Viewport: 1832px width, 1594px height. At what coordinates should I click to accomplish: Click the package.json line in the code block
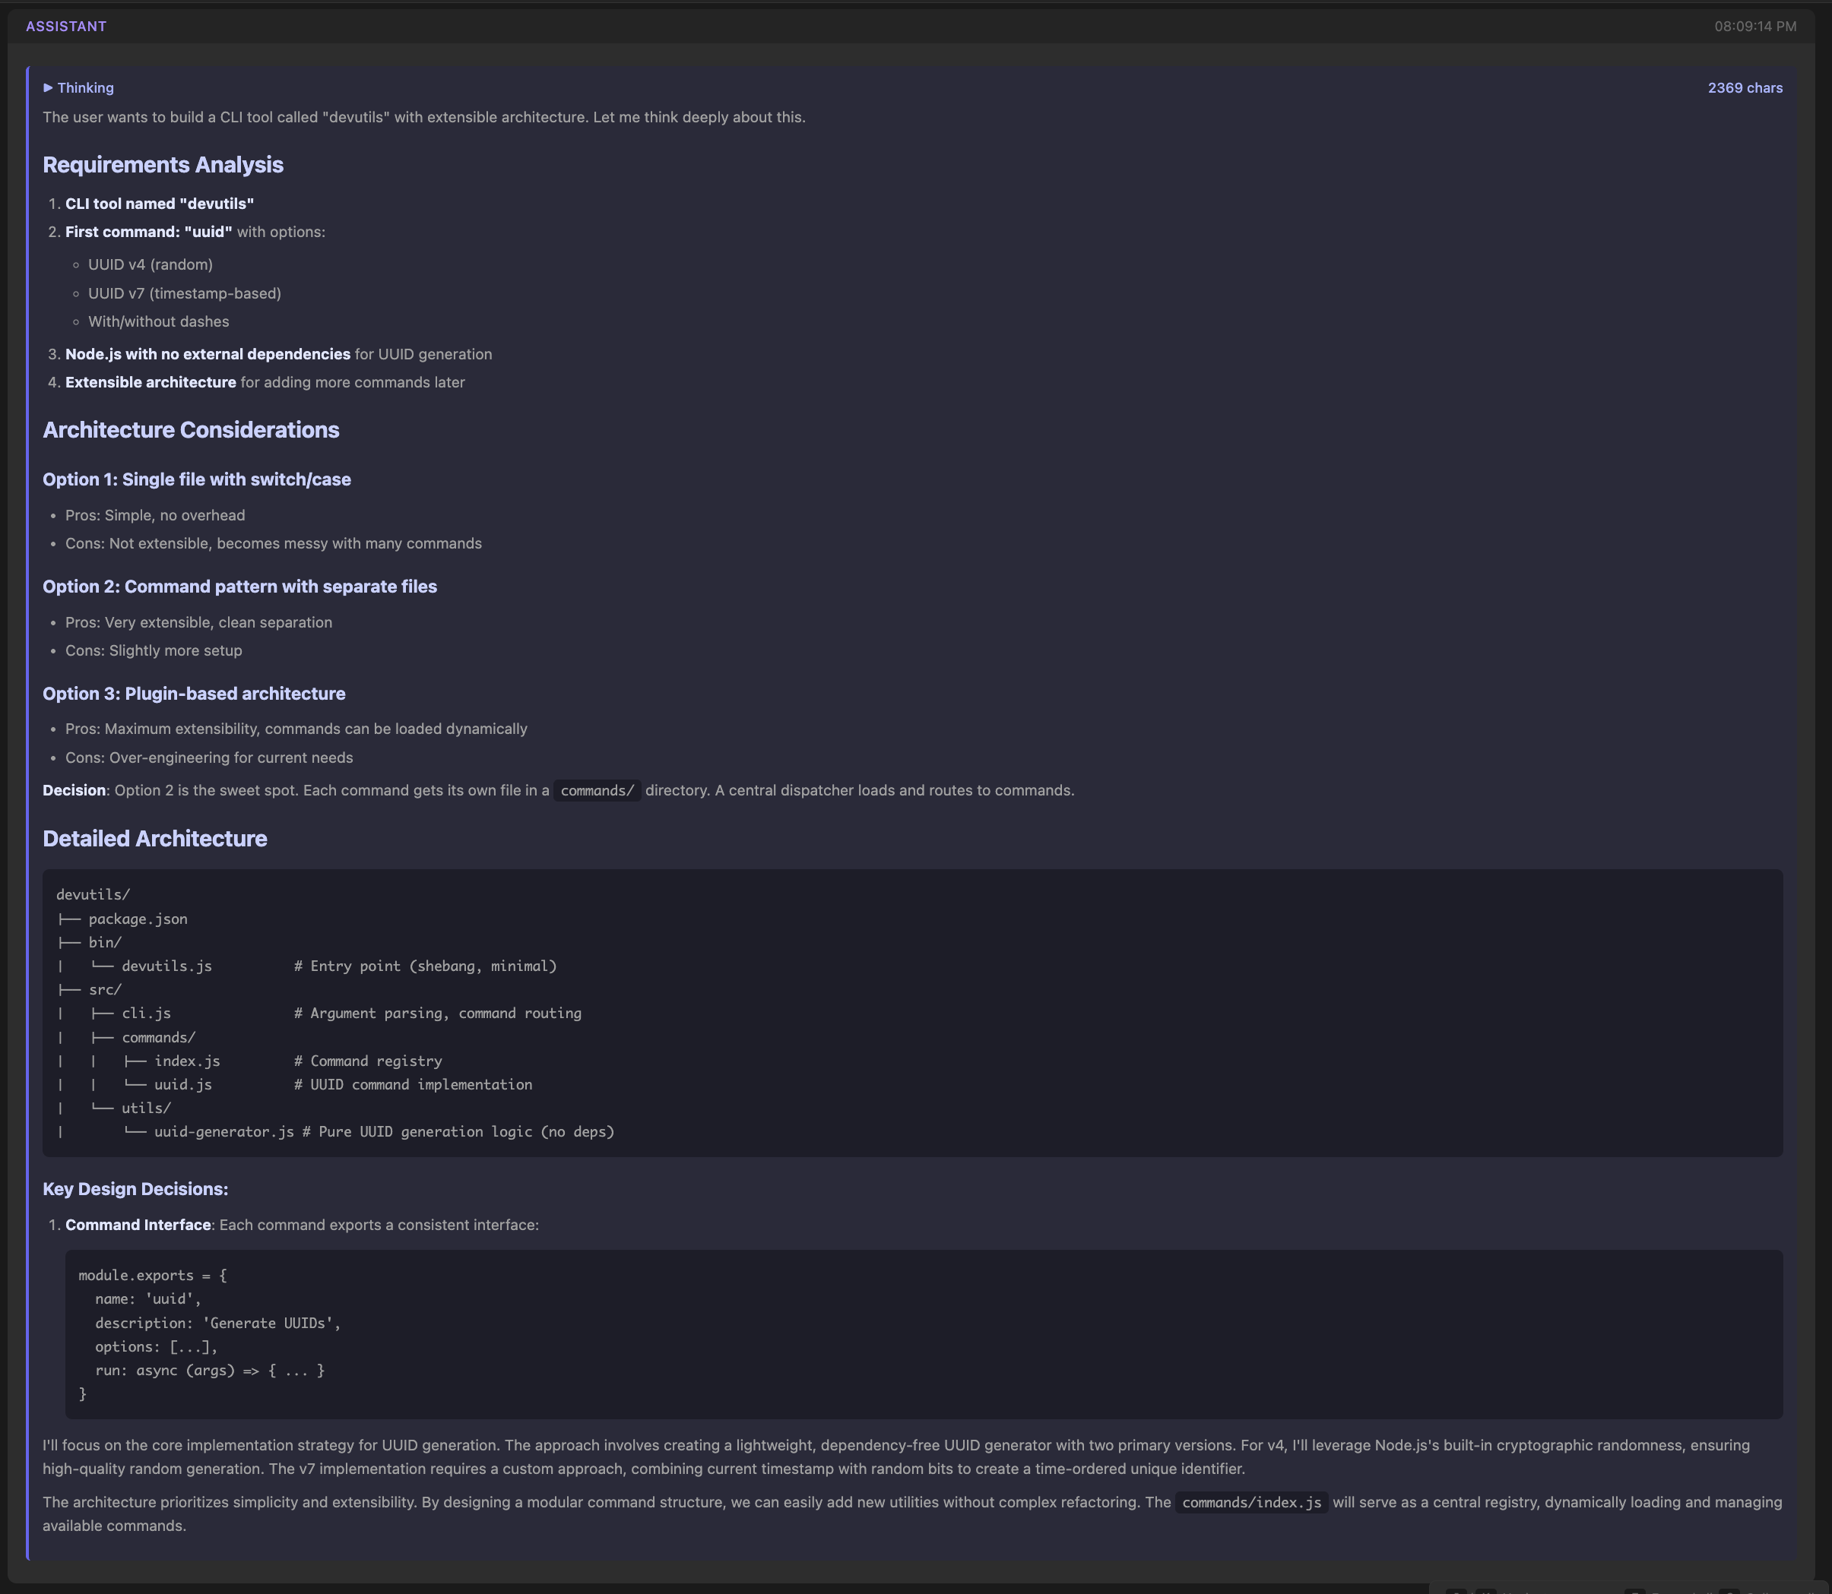pos(136,918)
